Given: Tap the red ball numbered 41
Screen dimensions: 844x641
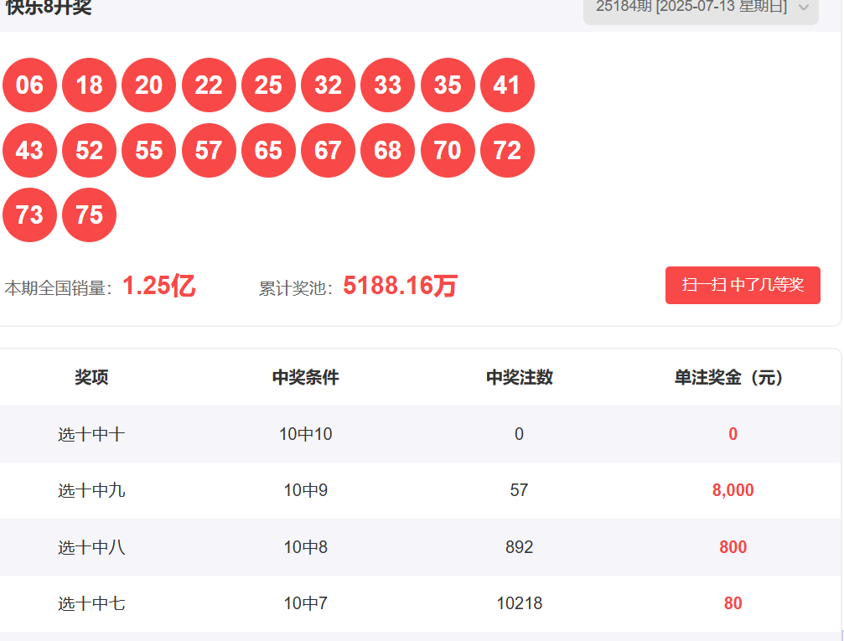Looking at the screenshot, I should click(507, 85).
